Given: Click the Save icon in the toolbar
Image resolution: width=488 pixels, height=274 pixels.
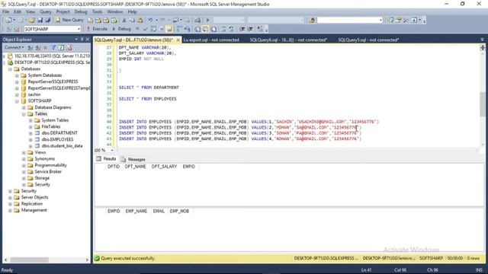Looking at the screenshot, I should (40, 20).
